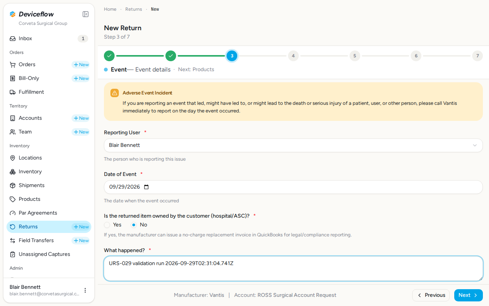Viewport: 489px width, 306px height.
Task: Click the Orders cart icon
Action: pyautogui.click(x=13, y=65)
